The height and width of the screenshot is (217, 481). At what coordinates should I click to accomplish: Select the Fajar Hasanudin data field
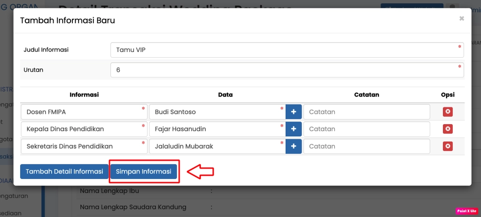click(x=217, y=129)
